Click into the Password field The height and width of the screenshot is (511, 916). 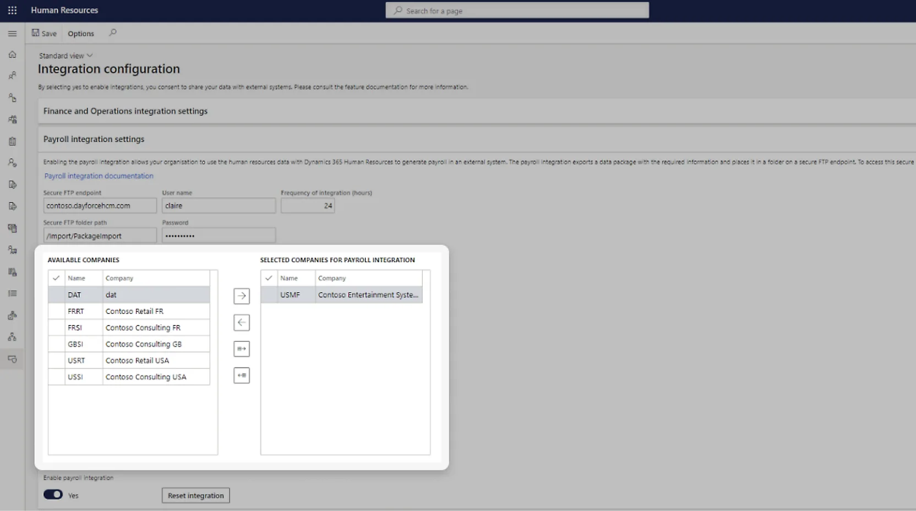(219, 236)
